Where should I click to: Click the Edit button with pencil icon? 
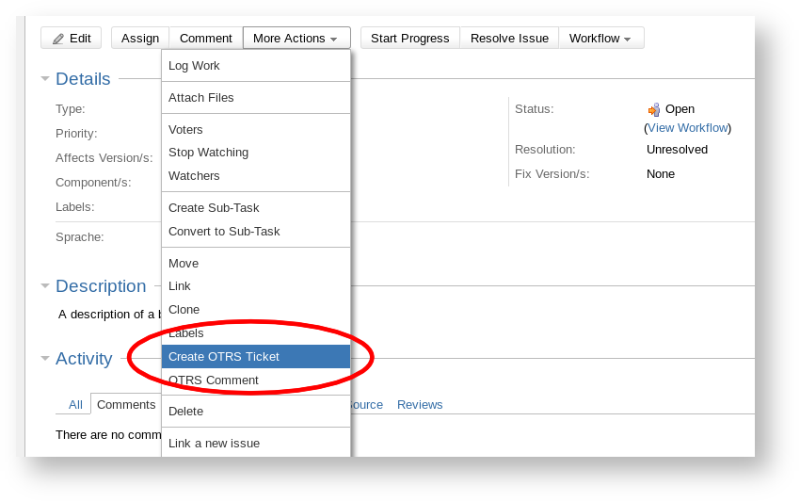point(71,38)
